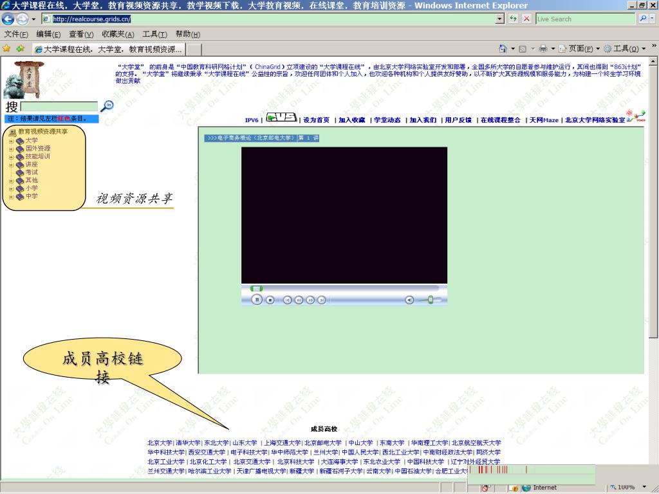Expand the 小学 tree node

click(x=11, y=189)
